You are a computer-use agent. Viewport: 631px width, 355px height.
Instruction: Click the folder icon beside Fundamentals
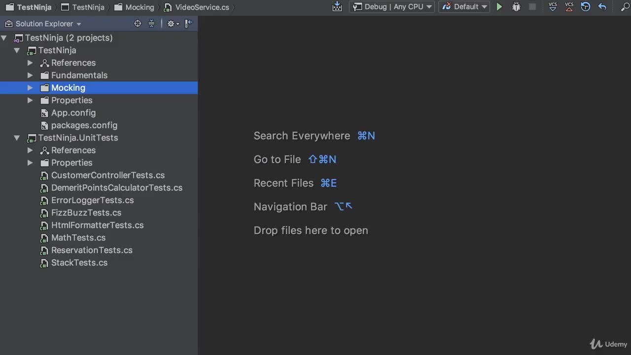click(44, 75)
